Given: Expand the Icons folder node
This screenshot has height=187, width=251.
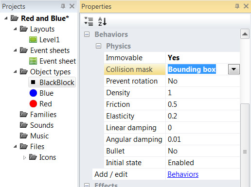Looking at the screenshot, I should pyautogui.click(x=24, y=157).
